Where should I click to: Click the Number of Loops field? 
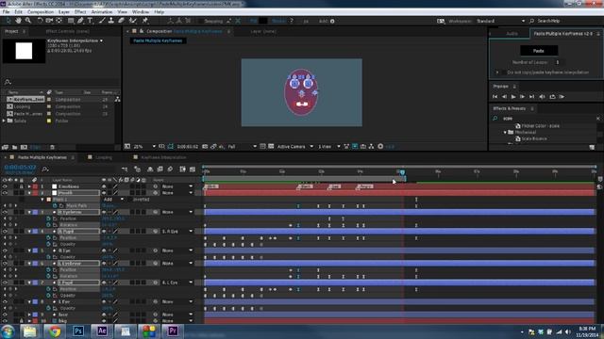pyautogui.click(x=558, y=62)
